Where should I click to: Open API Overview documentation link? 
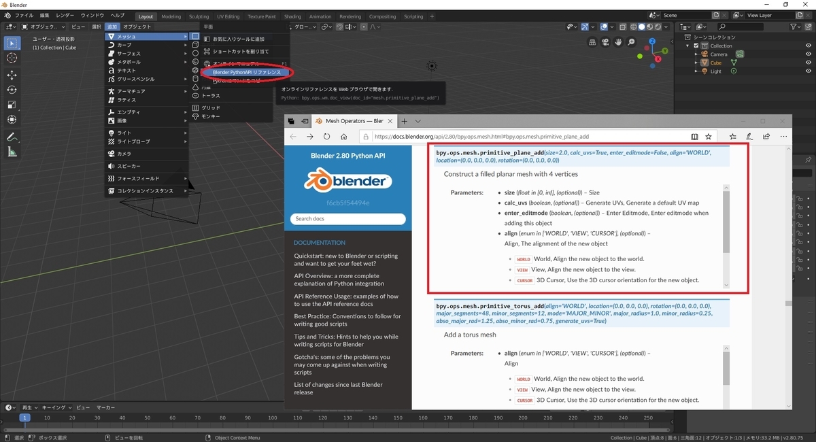(x=339, y=279)
